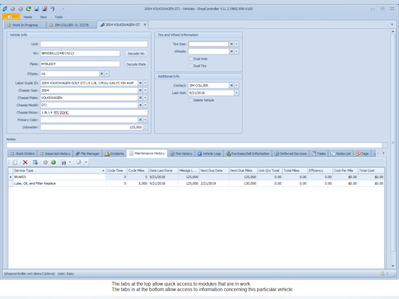Expand the Tire Size dropdown
Image resolution: width=399 pixels, height=299 pixels.
(237, 44)
